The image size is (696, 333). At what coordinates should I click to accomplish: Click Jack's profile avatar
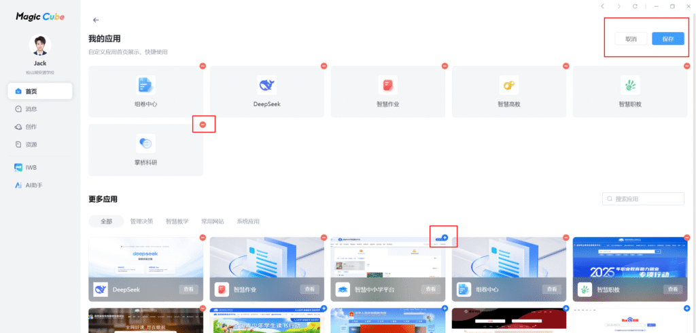pyautogui.click(x=40, y=46)
